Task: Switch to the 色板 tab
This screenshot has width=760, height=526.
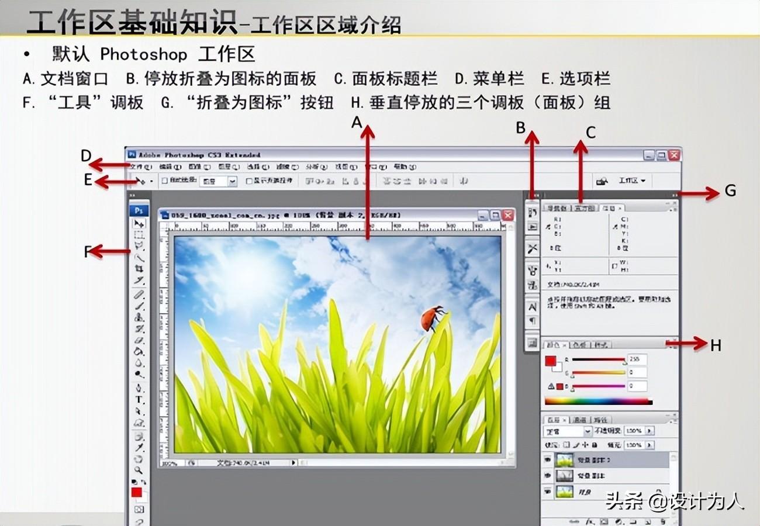Action: coord(579,345)
